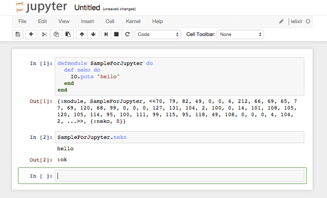
Task: Move selected cell down arrow
Action: pyautogui.click(x=93, y=34)
